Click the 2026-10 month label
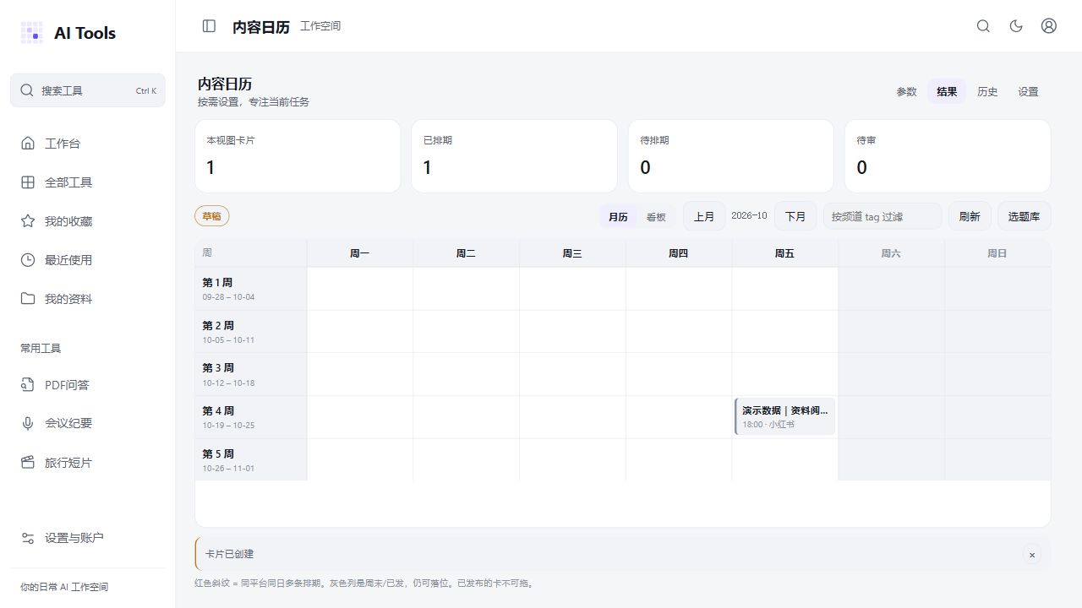 coord(749,216)
